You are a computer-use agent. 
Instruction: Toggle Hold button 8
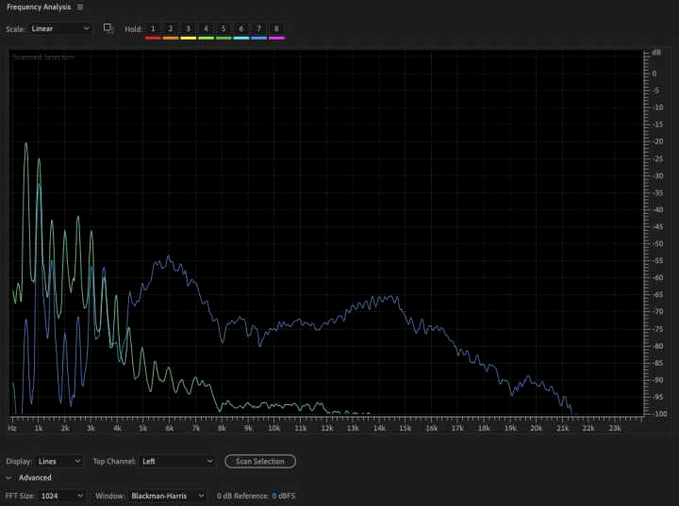[x=276, y=29]
